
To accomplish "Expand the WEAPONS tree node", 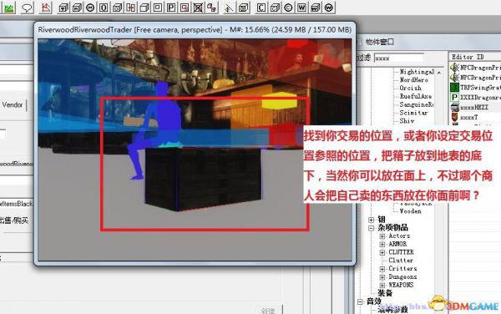I will (382, 285).
